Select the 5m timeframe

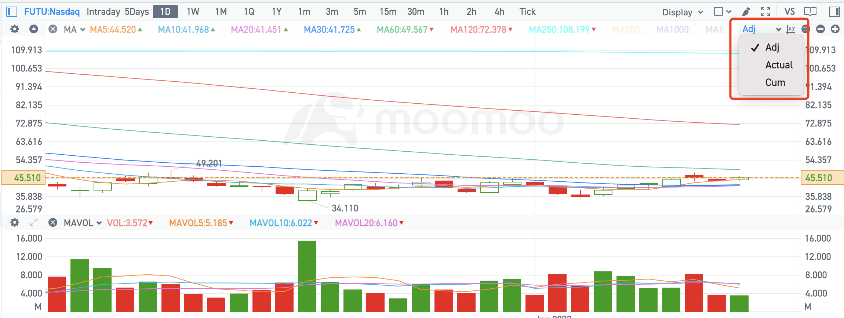pos(360,12)
